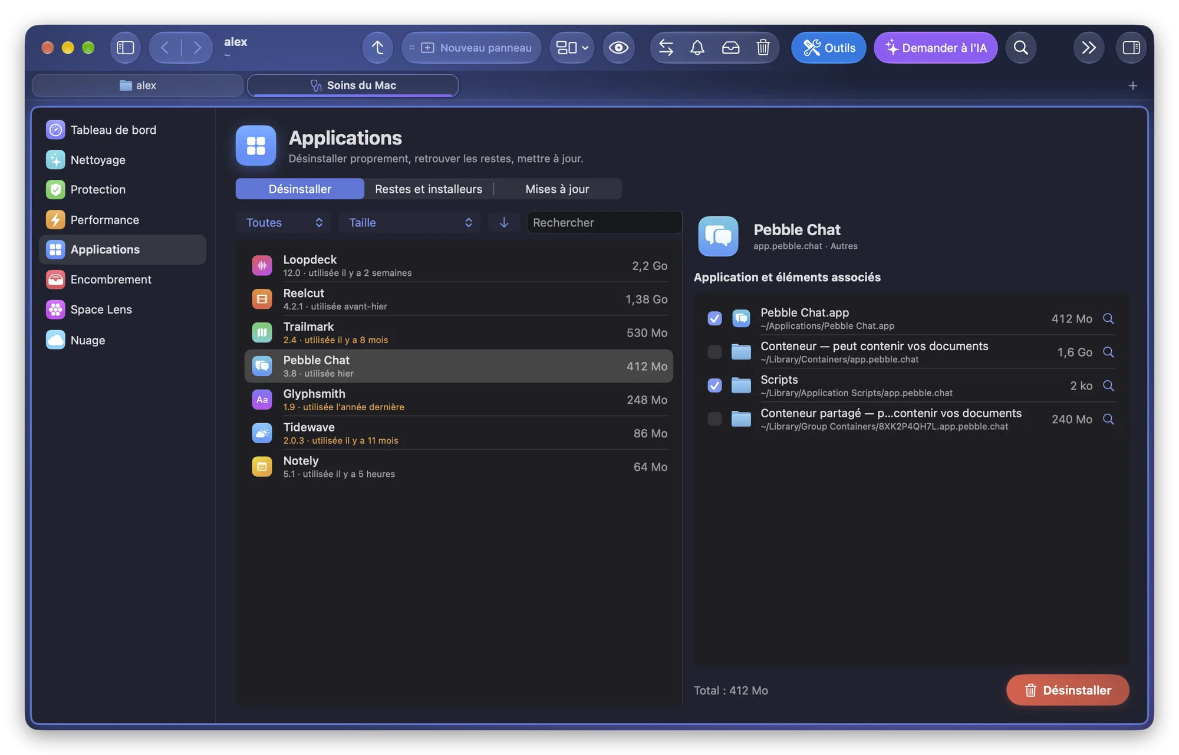1179x755 pixels.
Task: Go forward with the right chevron
Action: click(x=197, y=48)
